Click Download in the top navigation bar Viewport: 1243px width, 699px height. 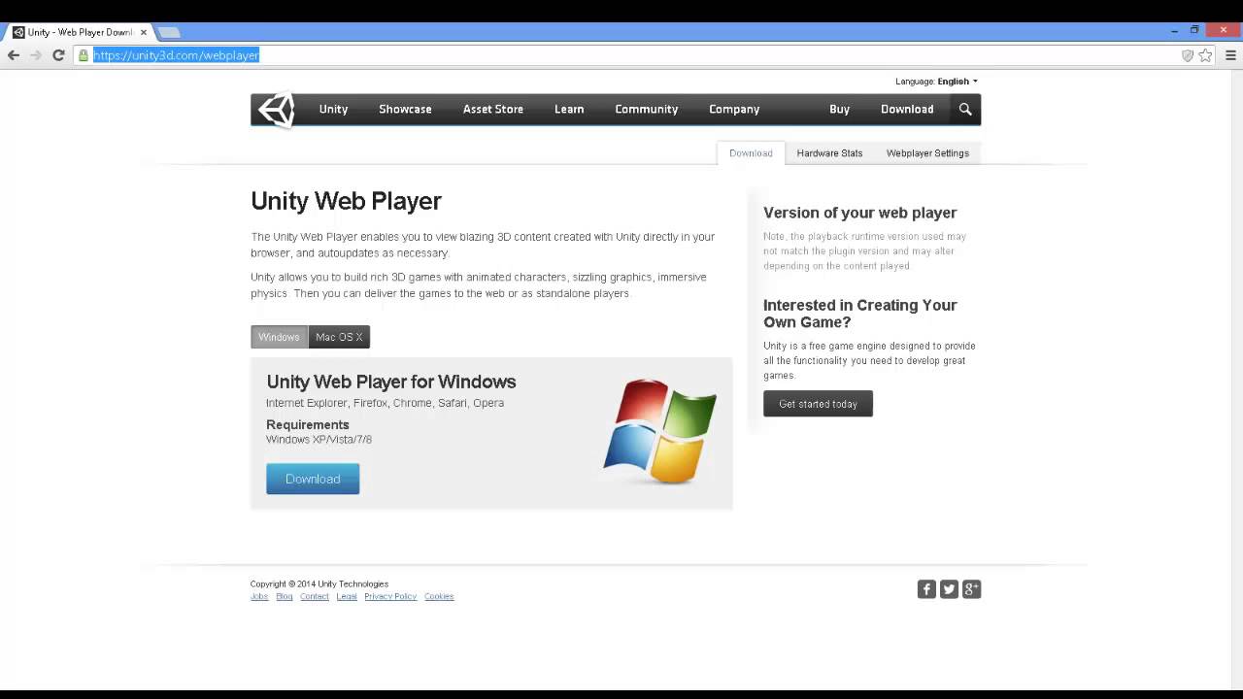click(x=907, y=109)
